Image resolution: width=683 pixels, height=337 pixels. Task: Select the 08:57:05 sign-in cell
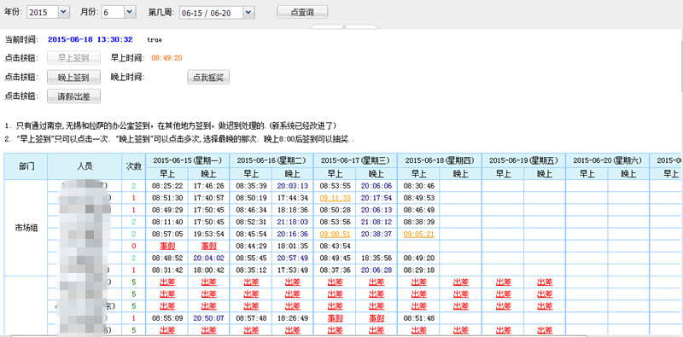[x=166, y=234]
